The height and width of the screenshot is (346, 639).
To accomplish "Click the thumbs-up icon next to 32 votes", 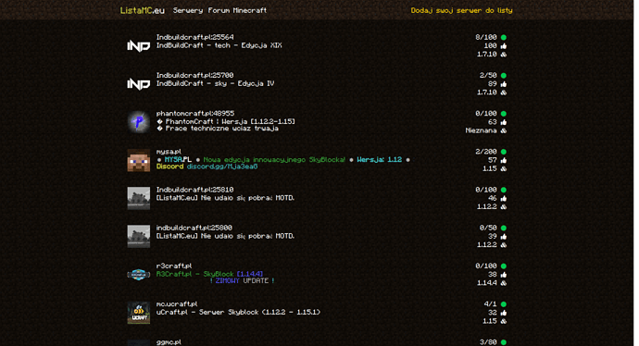I will (x=504, y=313).
